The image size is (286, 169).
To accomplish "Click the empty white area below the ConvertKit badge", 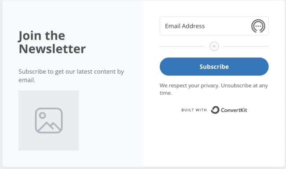I will click(x=214, y=140).
